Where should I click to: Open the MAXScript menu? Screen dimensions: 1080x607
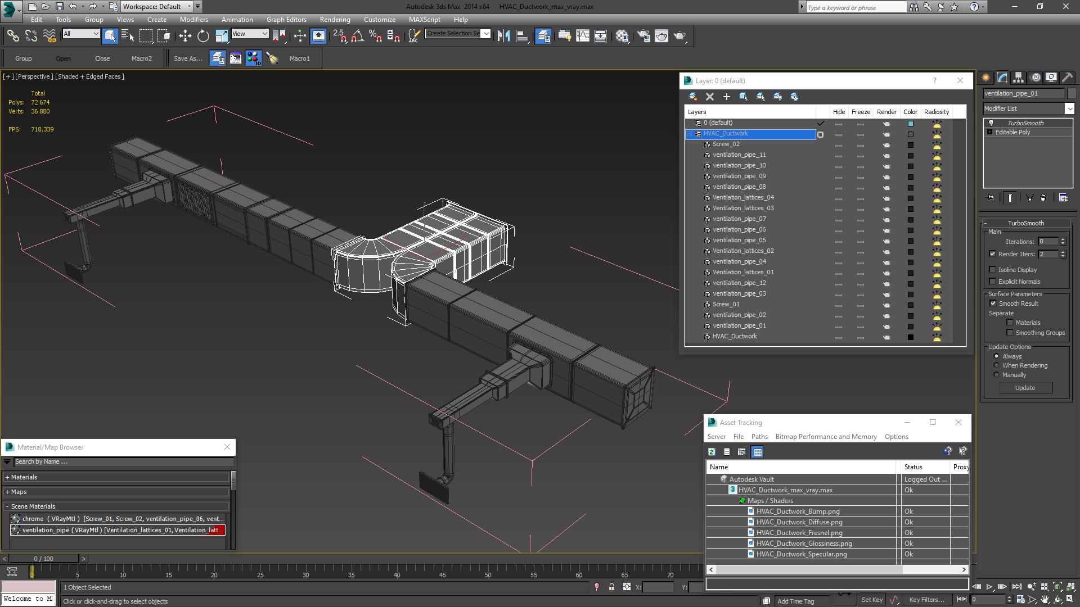pyautogui.click(x=424, y=19)
